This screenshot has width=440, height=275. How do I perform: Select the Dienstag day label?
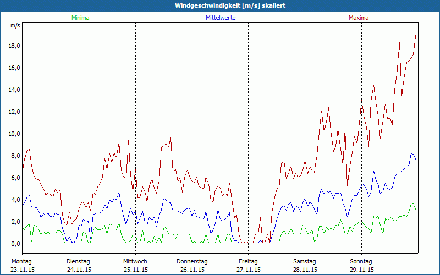(78, 261)
